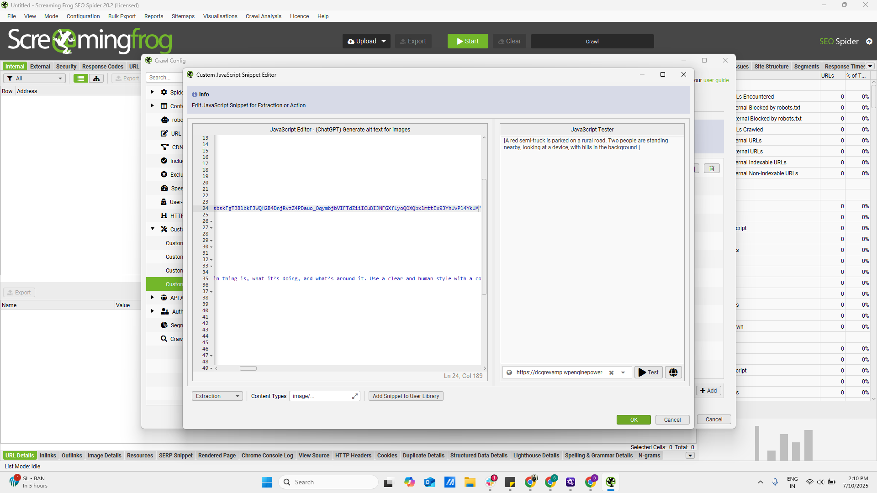Click the globe browser icon beside Test
Screen dimensions: 877x493
pos(673,372)
